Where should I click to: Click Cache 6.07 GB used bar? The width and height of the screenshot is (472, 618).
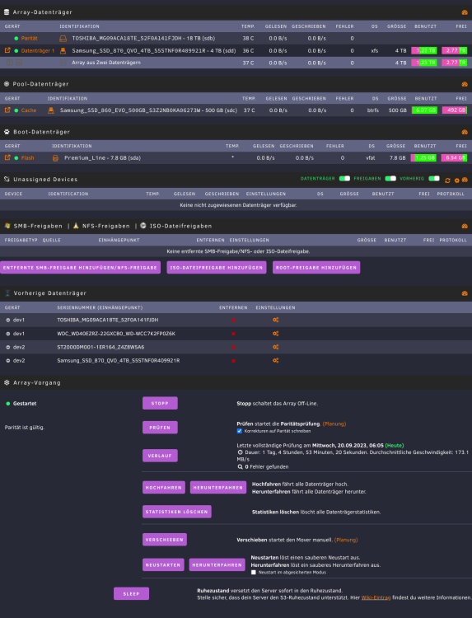click(x=424, y=110)
